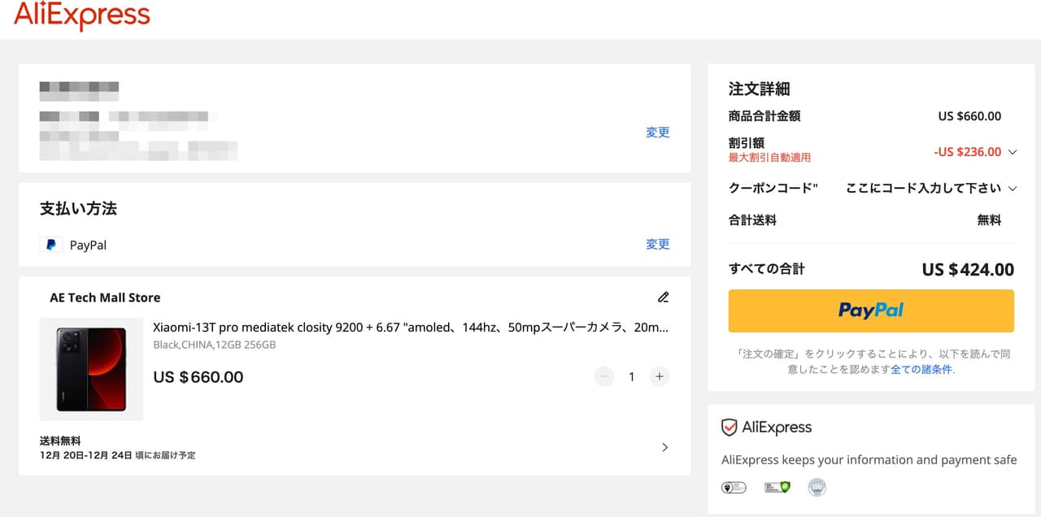Click the Xiaomi 13T Pro product thumbnail
Viewport: 1041px width, 517px height.
(x=91, y=369)
